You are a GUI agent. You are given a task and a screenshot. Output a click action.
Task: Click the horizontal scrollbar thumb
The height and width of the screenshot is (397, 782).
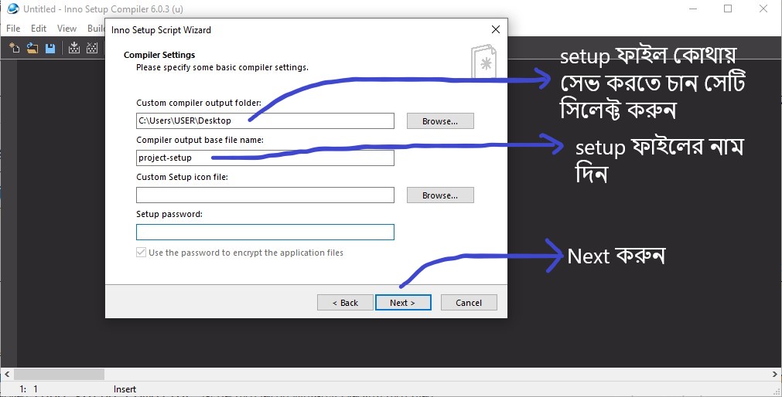pyautogui.click(x=59, y=374)
